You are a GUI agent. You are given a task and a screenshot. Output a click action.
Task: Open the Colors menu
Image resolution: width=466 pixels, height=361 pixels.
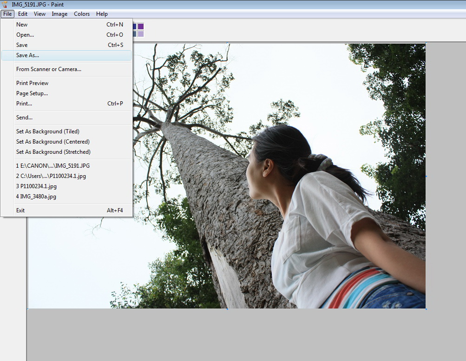(82, 14)
